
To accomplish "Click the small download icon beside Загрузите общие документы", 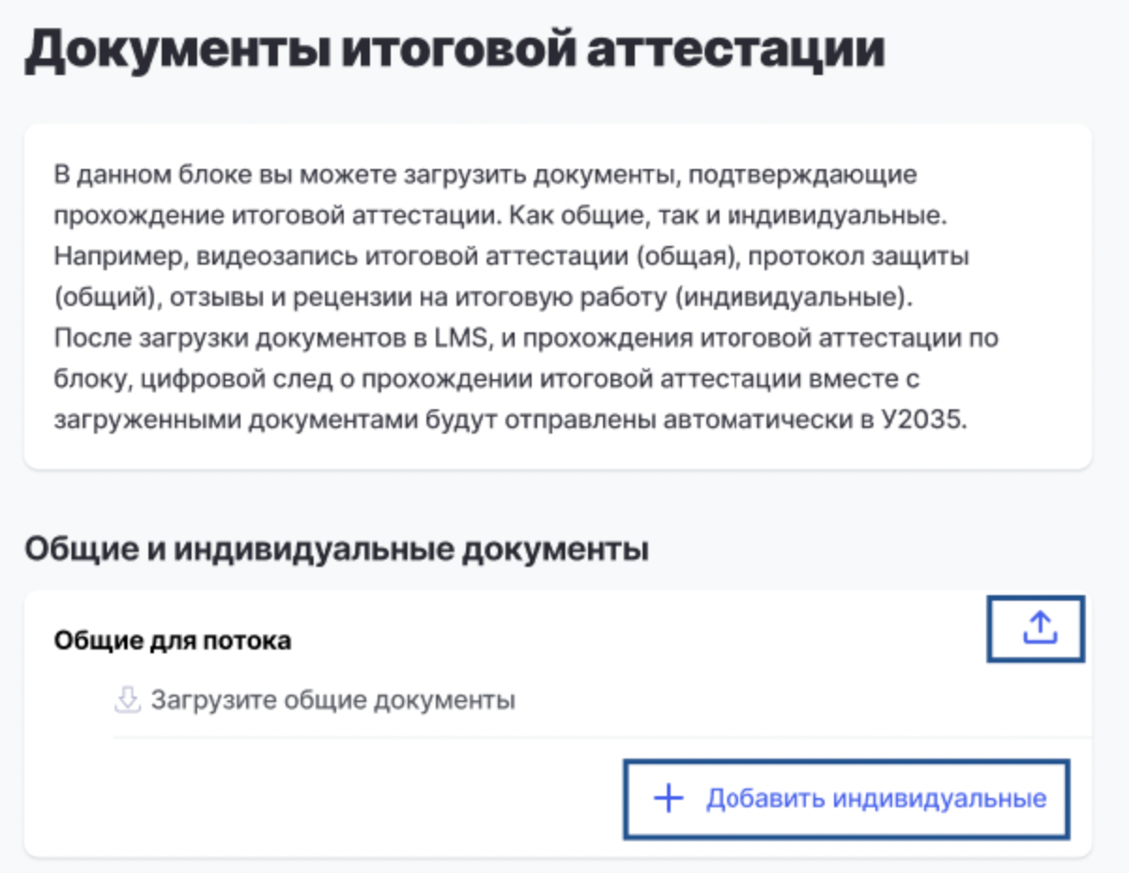I will [127, 700].
